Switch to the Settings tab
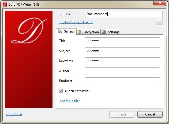 click(110, 32)
